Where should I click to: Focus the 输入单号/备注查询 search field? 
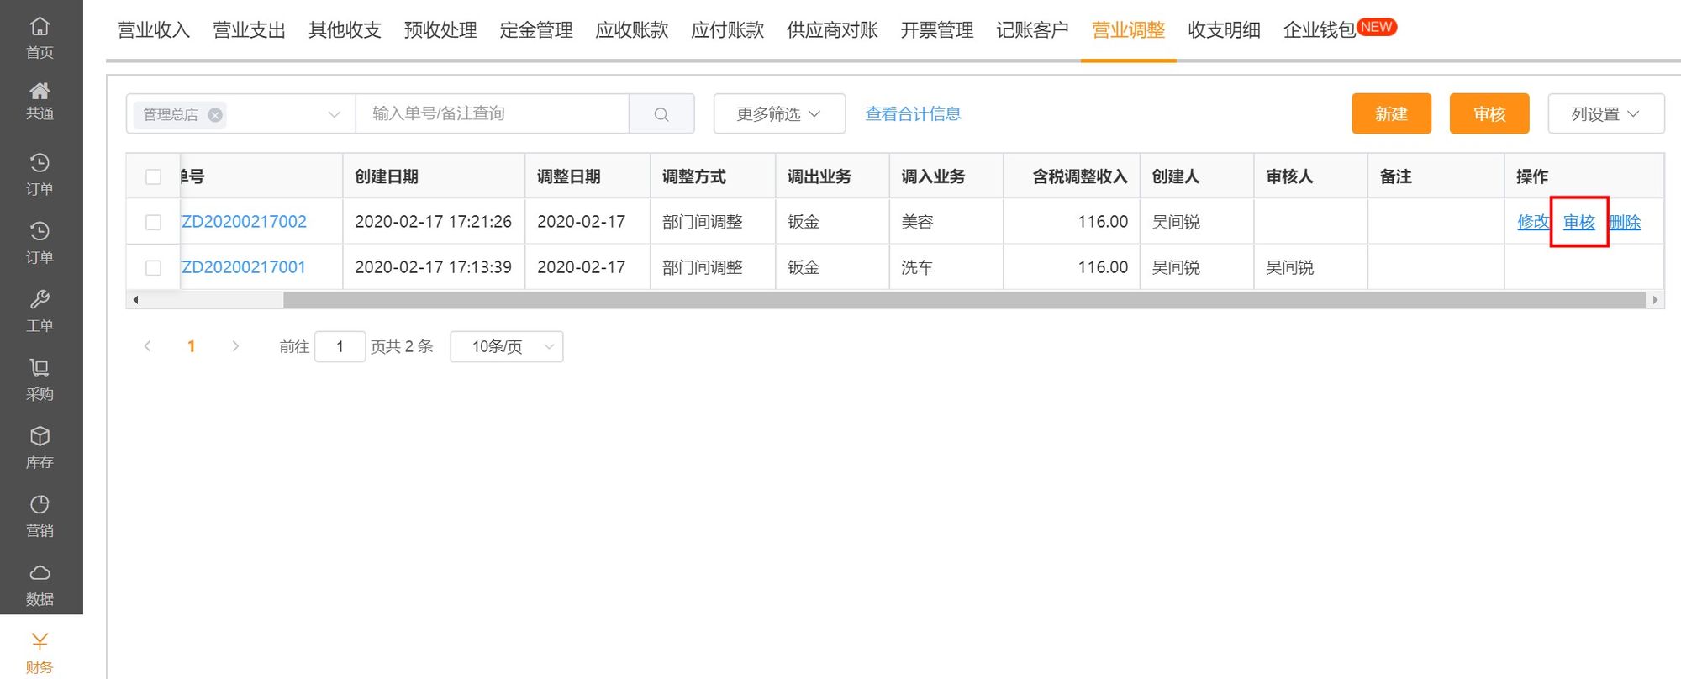coord(493,114)
